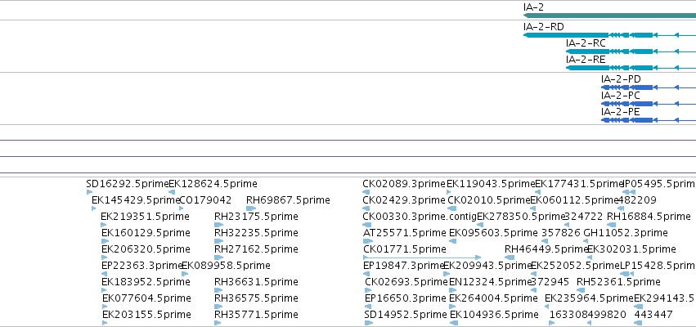
Task: Choose EST RH46449.5prime
Action: (x=546, y=249)
